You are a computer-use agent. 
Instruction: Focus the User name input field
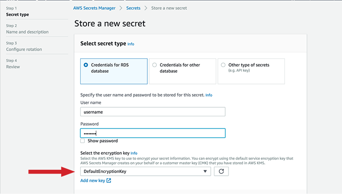pos(153,112)
